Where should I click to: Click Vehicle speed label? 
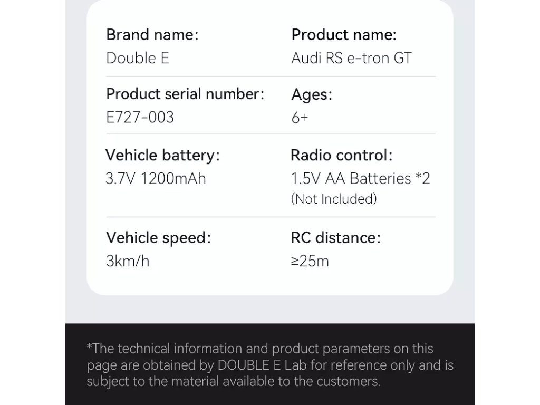tap(158, 238)
